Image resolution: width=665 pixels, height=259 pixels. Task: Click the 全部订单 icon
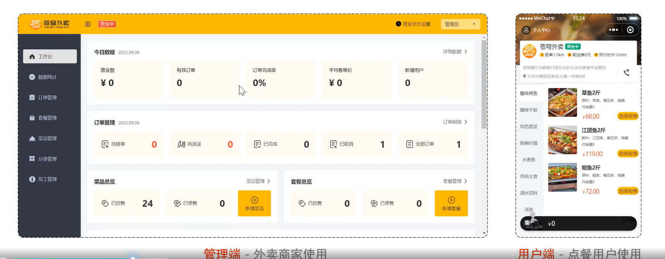tap(409, 144)
